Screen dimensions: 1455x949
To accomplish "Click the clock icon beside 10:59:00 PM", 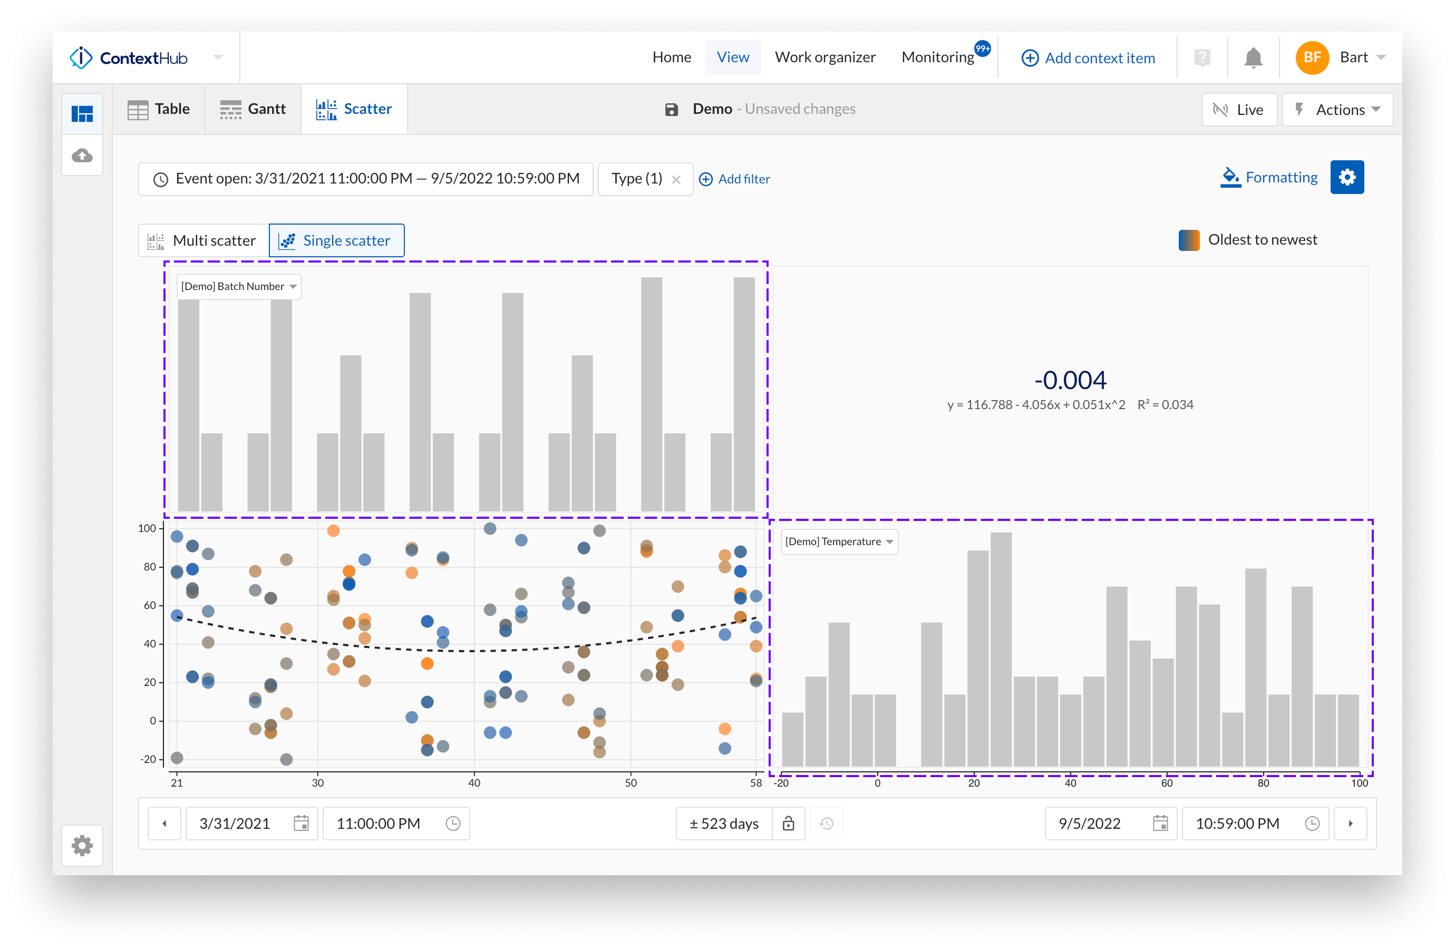I will click(x=1312, y=824).
